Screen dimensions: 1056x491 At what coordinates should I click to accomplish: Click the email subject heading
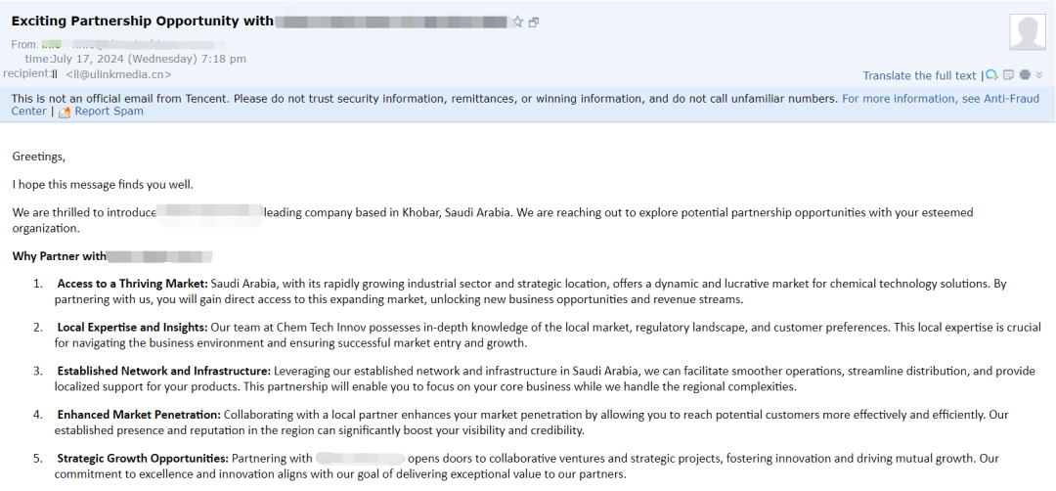[143, 21]
